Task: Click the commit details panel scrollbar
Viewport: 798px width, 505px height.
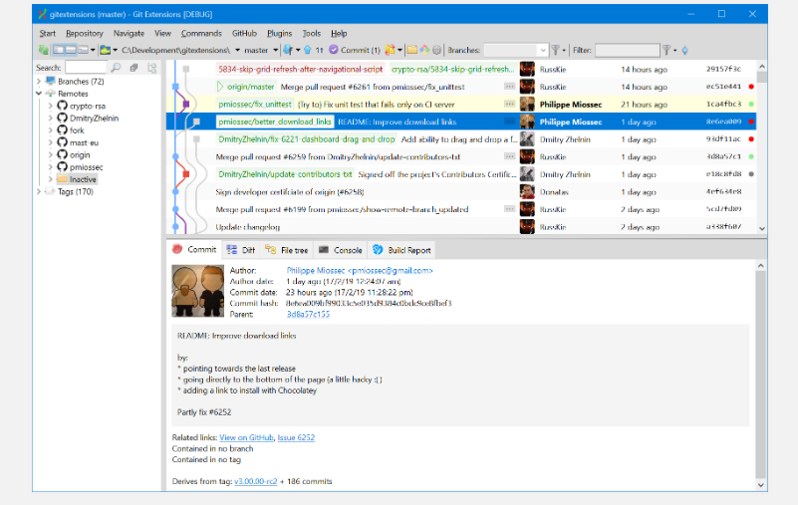Action: (761, 376)
